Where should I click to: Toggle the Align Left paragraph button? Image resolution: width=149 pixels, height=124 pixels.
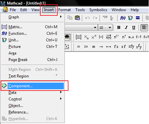coord(144,28)
